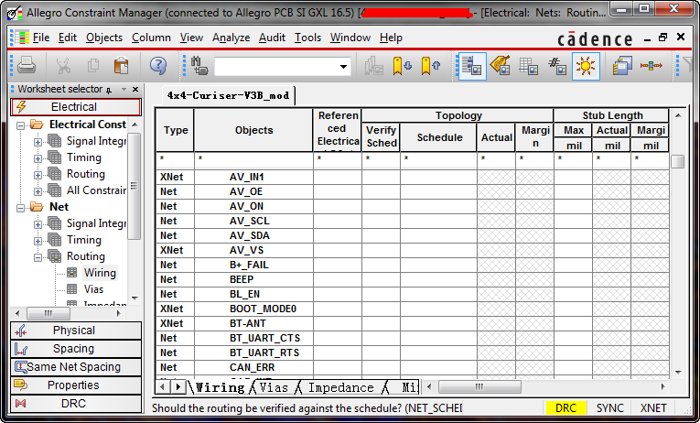
Task: Click the Objects column header
Action: click(254, 130)
